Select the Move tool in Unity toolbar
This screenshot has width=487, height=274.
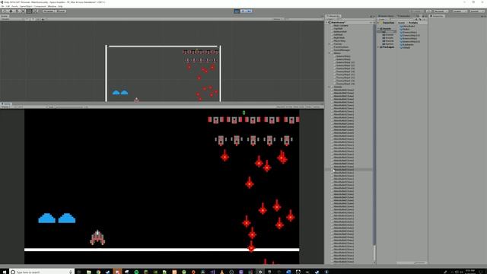click(x=10, y=11)
